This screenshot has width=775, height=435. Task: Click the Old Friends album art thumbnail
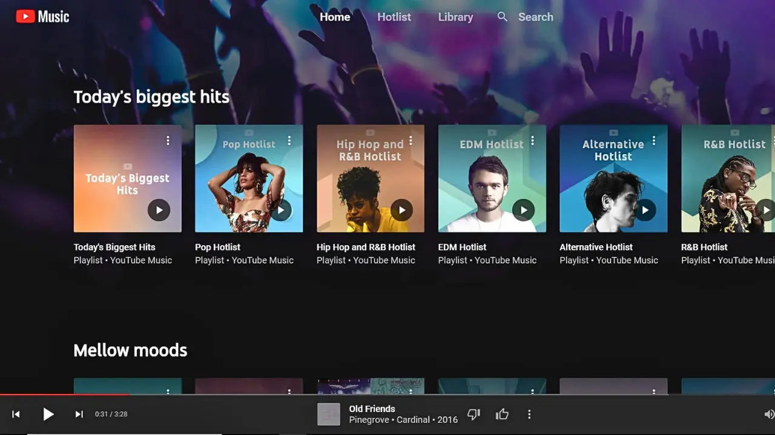329,414
